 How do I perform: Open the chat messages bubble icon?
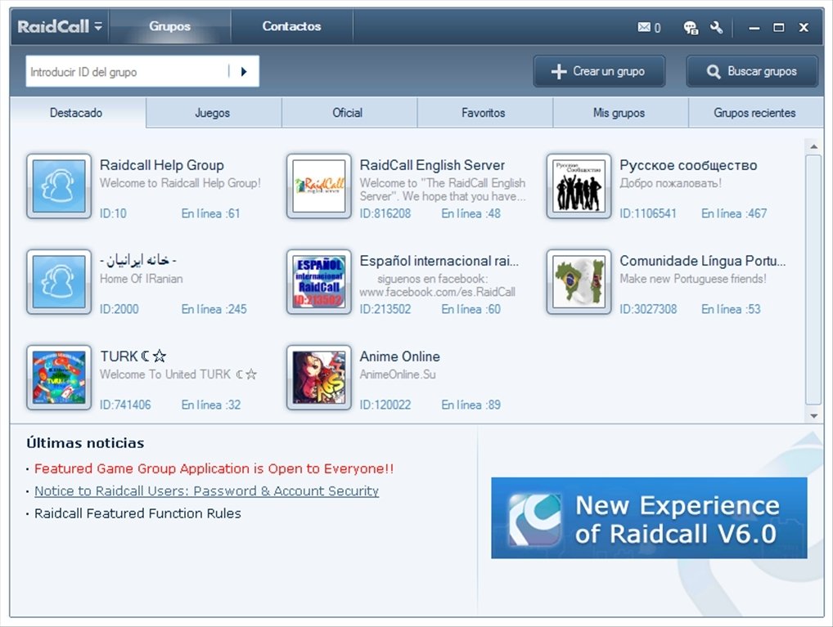click(x=691, y=27)
